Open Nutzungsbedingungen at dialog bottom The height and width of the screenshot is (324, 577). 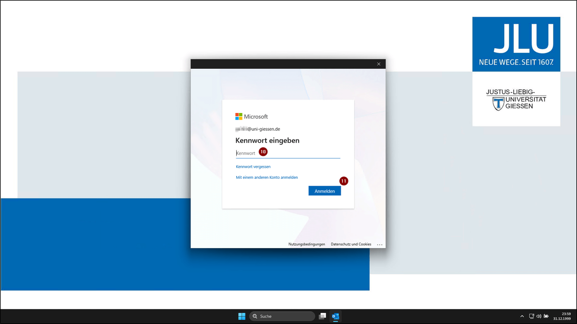pyautogui.click(x=307, y=244)
